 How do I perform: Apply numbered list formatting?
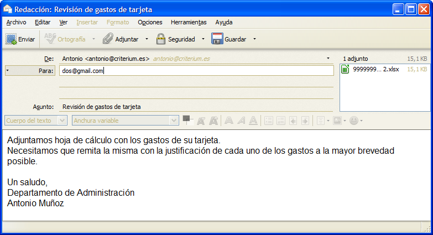click(281, 121)
